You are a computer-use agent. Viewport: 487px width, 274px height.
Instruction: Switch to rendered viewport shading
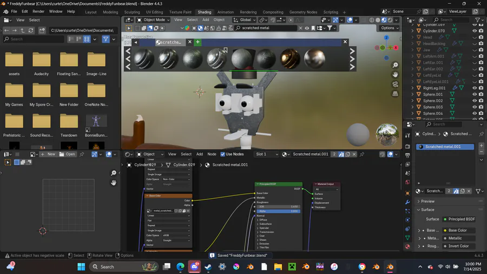point(390,20)
